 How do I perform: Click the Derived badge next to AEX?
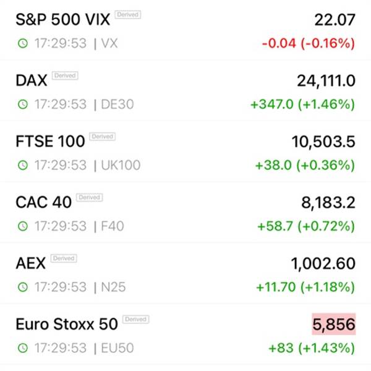64,258
